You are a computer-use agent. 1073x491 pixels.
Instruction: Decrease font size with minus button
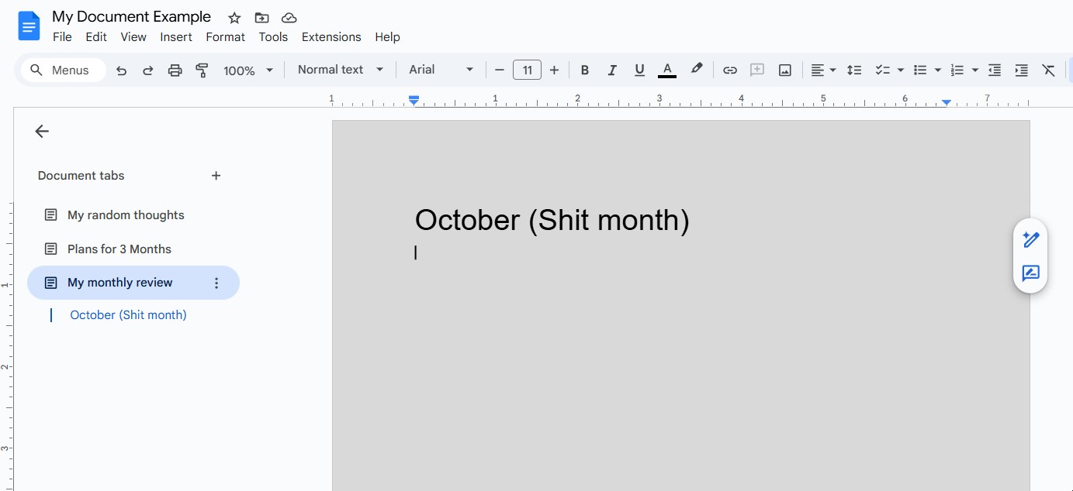499,70
